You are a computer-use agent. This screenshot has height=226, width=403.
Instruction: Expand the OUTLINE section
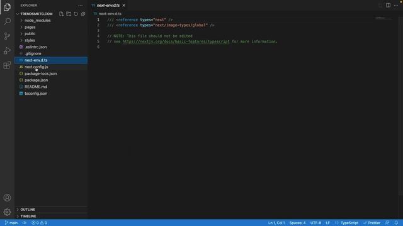click(51, 210)
